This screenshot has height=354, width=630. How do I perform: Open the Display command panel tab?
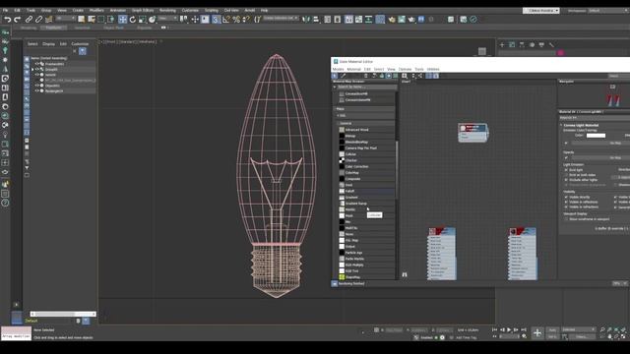(x=541, y=44)
